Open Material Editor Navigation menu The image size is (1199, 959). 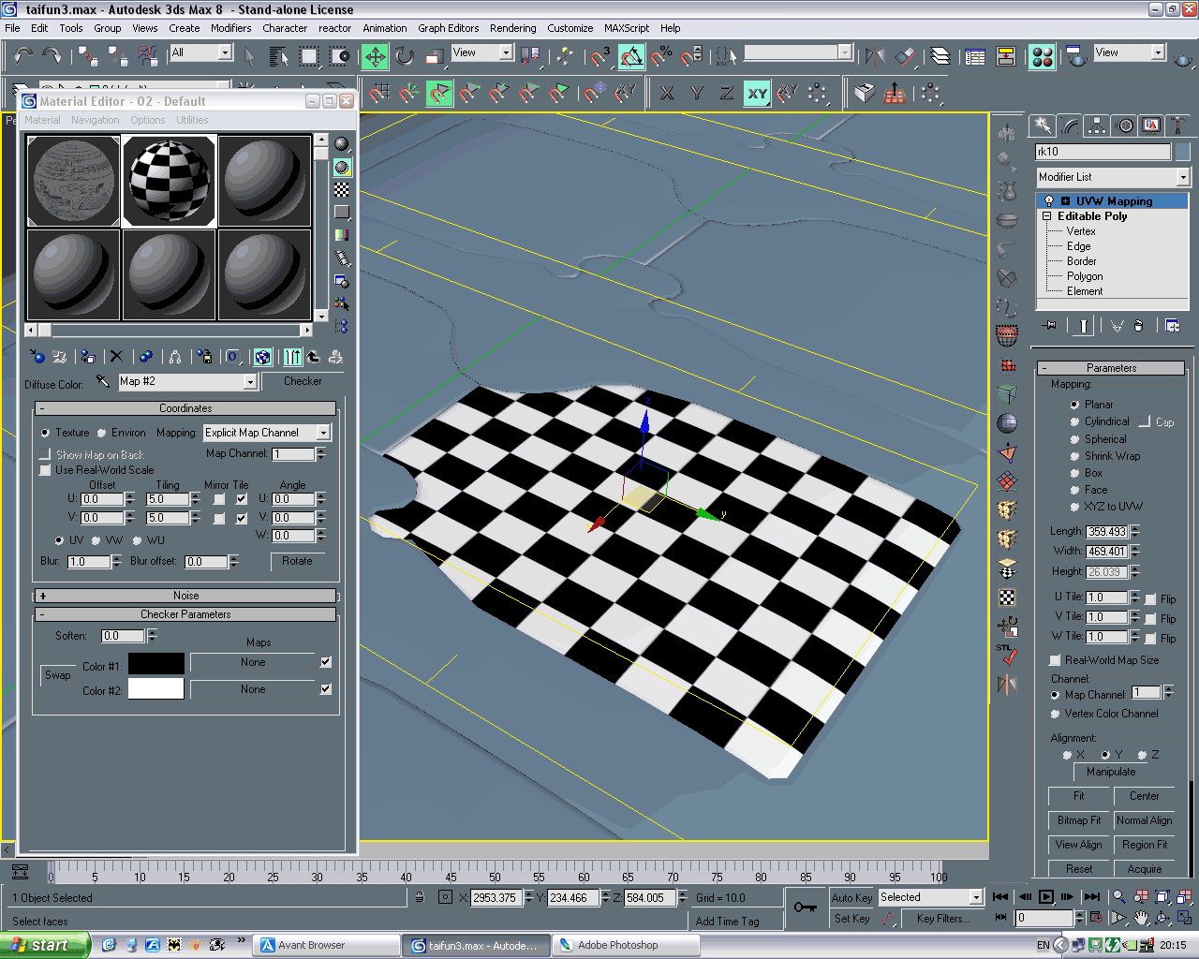(96, 120)
